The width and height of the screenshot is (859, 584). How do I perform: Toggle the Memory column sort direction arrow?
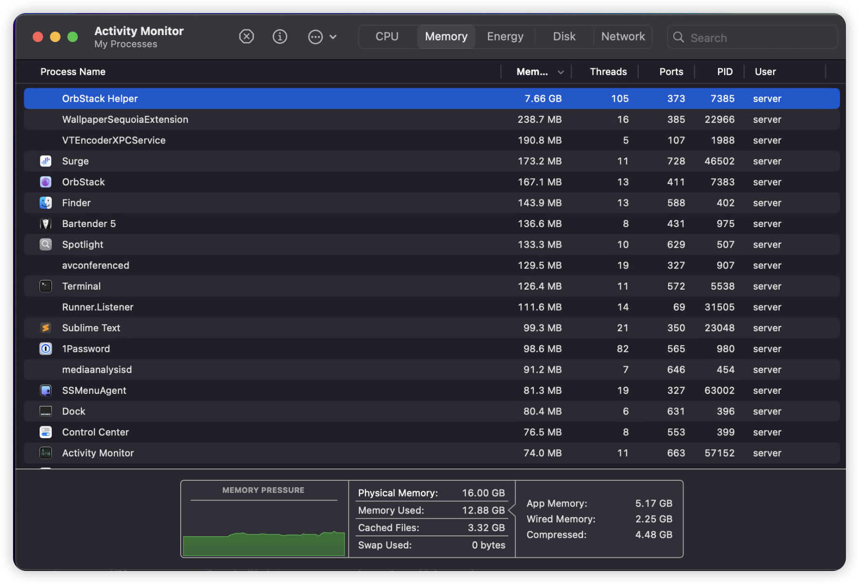[x=561, y=72]
